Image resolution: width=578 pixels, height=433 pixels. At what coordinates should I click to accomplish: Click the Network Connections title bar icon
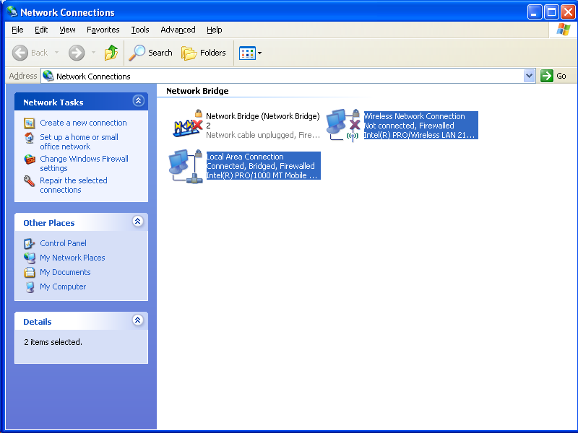pyautogui.click(x=12, y=12)
